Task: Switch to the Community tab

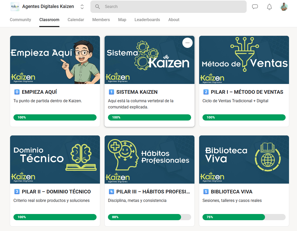Action: click(20, 20)
